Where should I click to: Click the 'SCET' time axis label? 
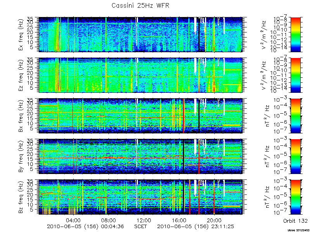[x=141, y=226]
